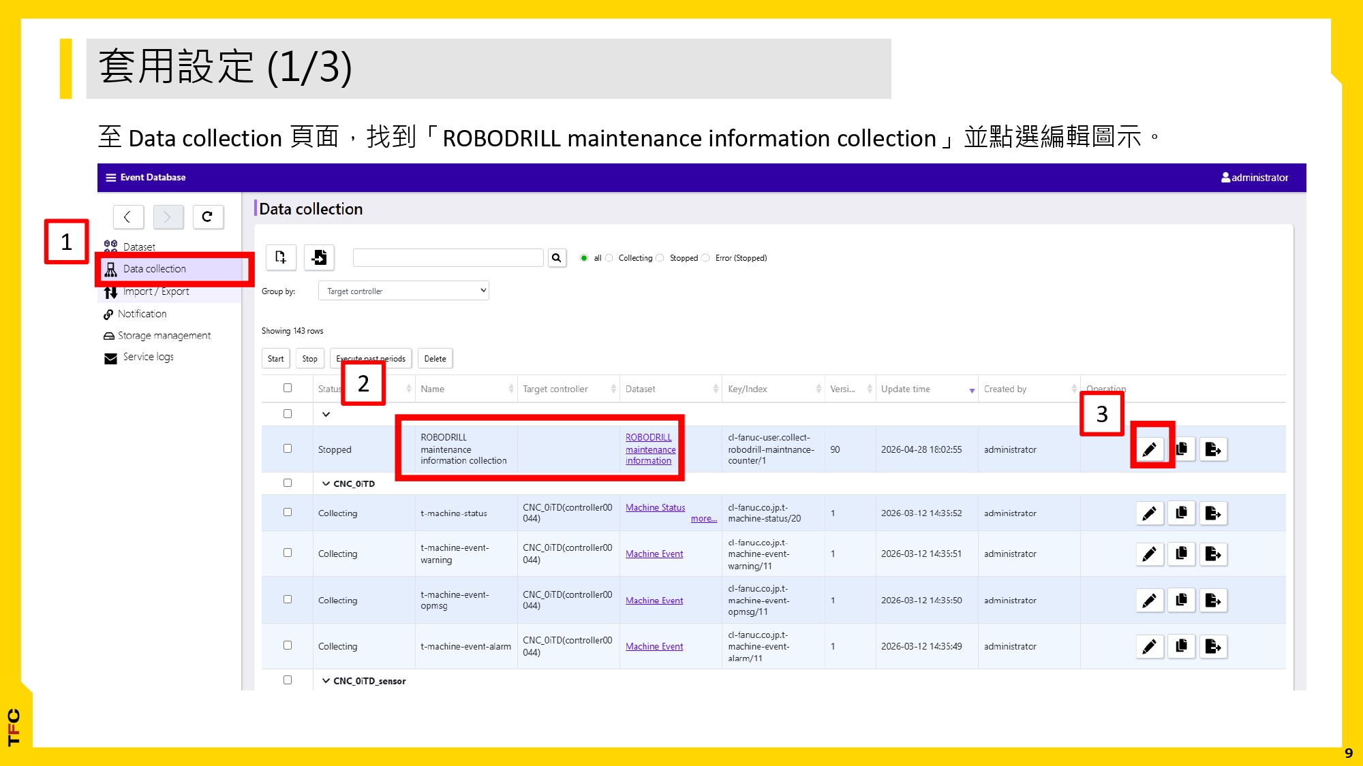Expand the CNC_0iTD_sensor group

point(326,681)
